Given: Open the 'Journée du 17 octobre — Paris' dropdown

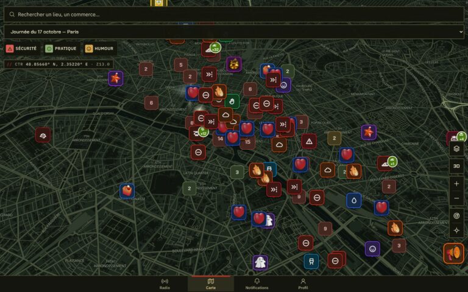Looking at the screenshot, I should pyautogui.click(x=234, y=32).
